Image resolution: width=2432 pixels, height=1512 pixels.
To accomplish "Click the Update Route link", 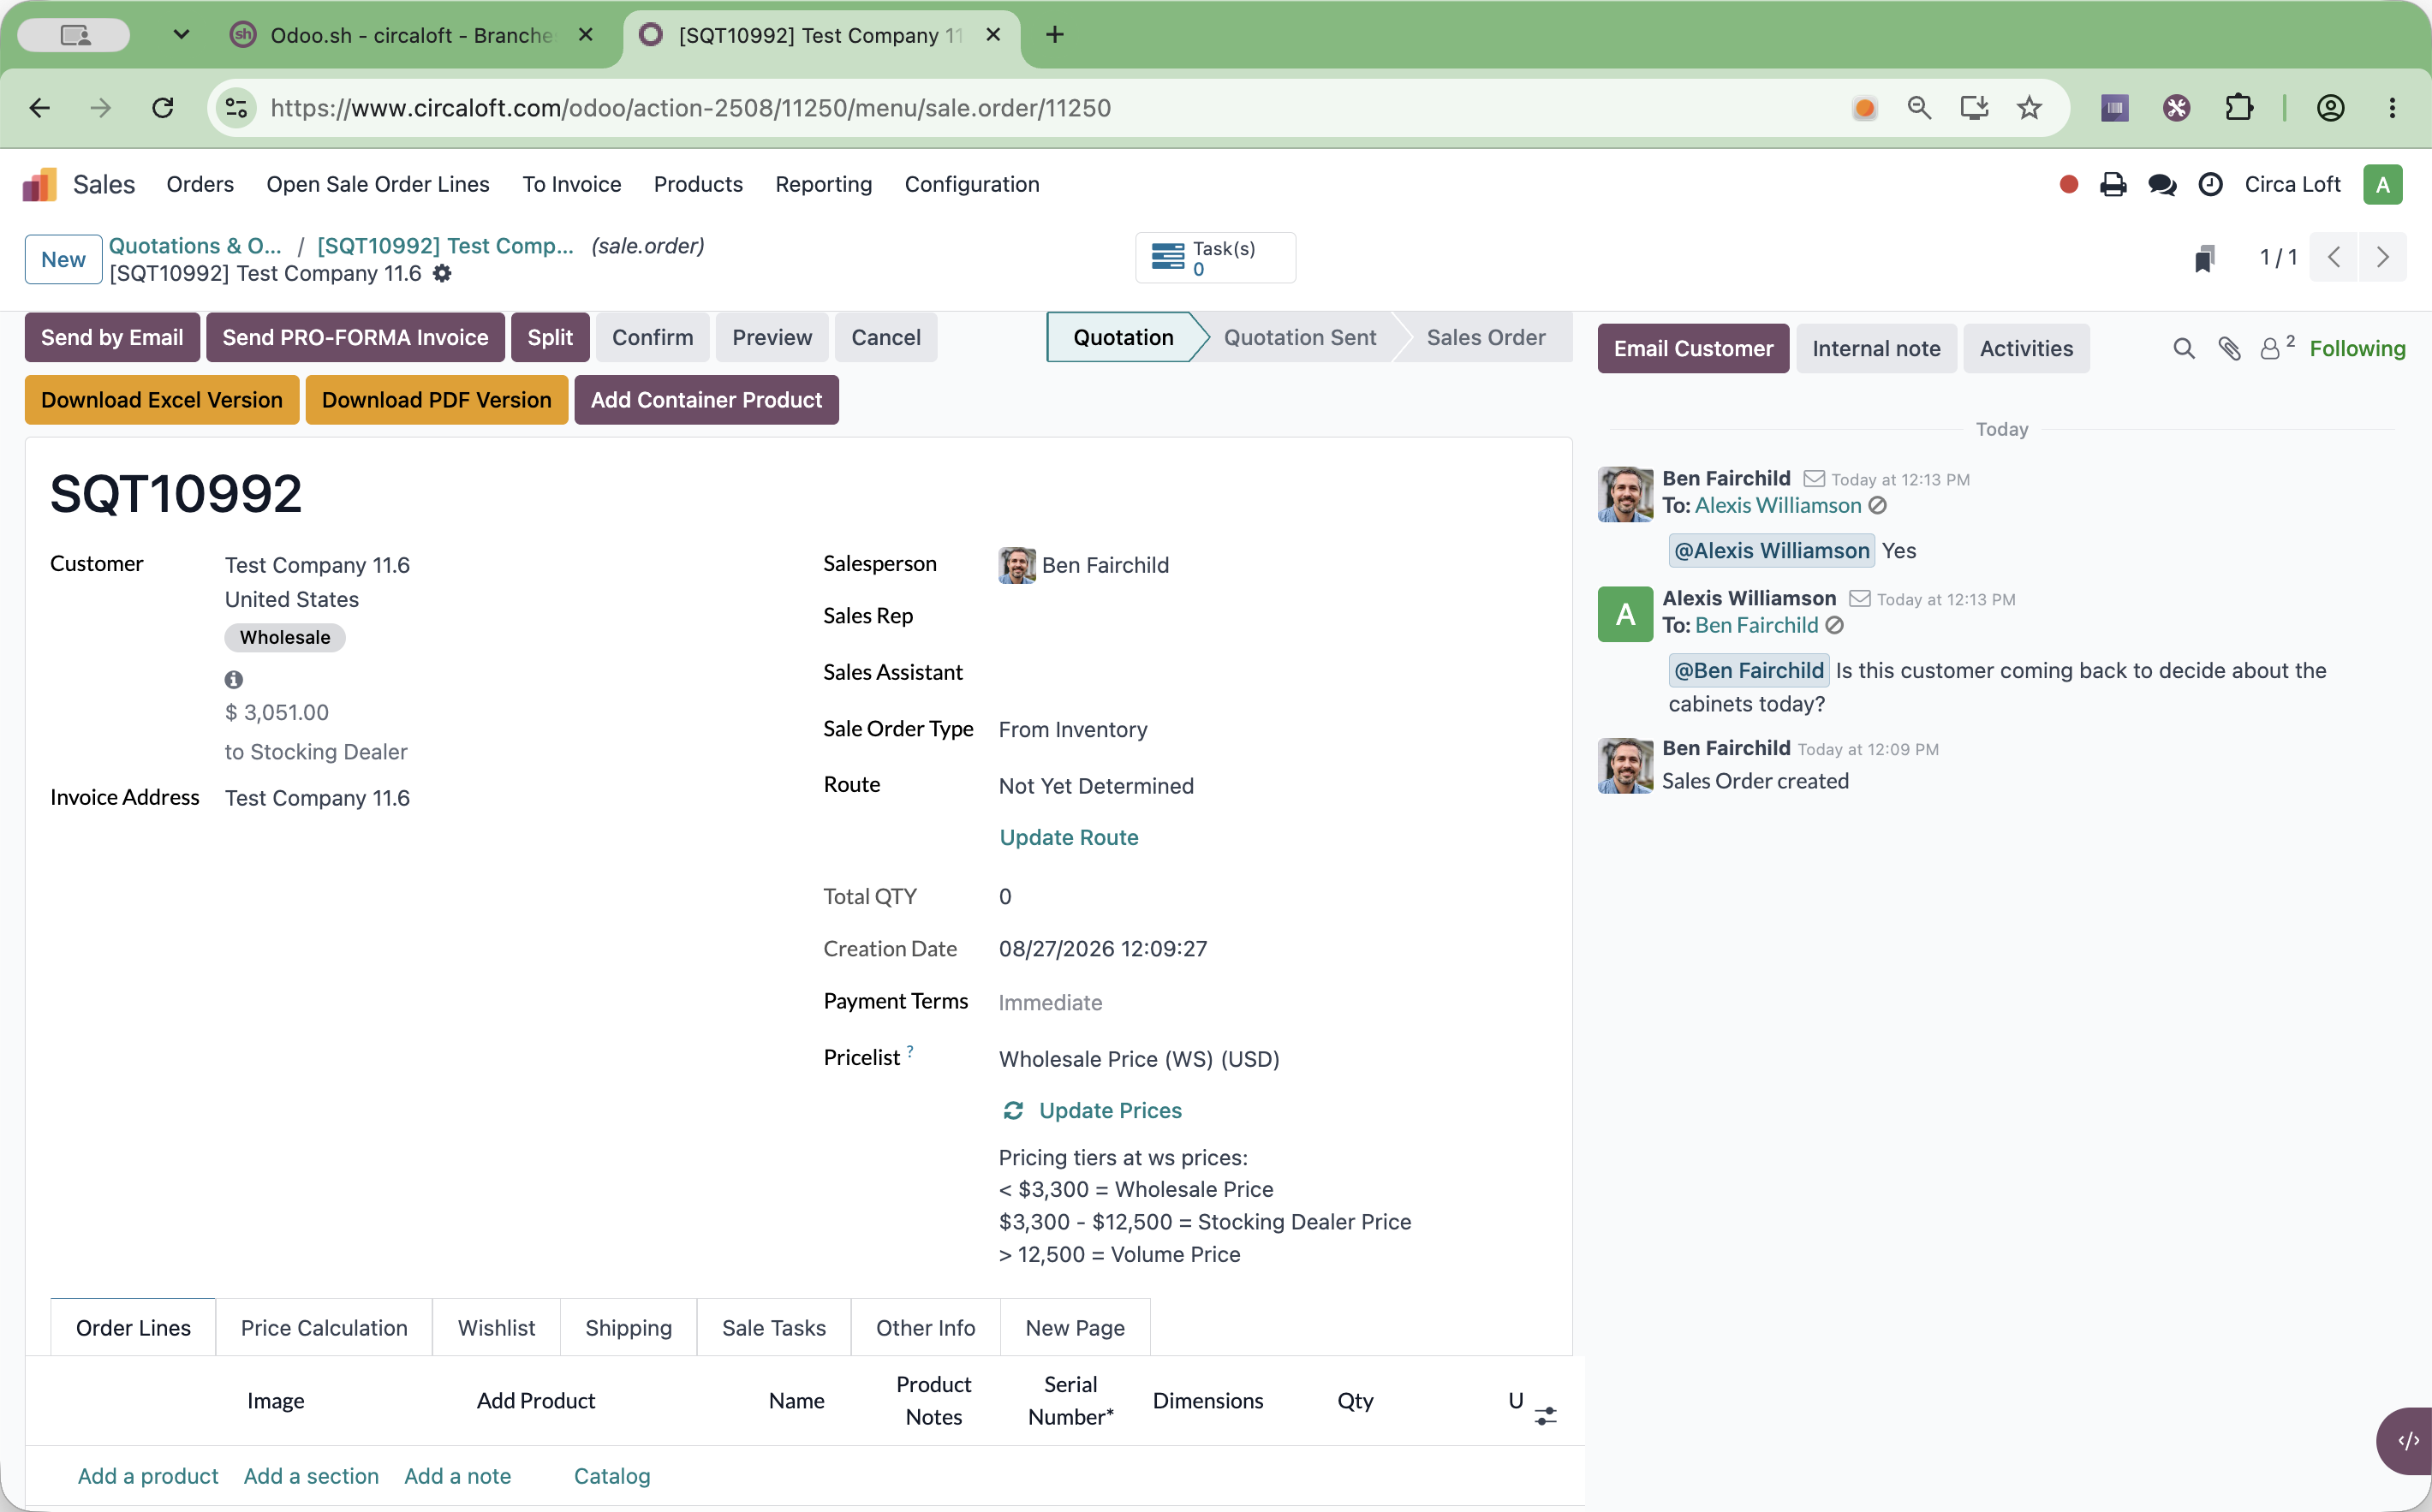I will (x=1069, y=837).
